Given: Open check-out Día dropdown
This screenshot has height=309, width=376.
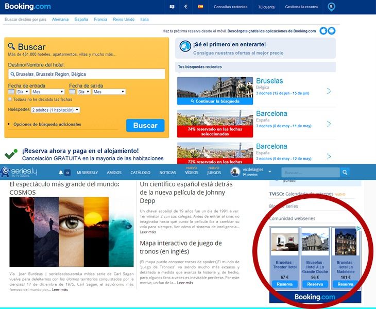Looking at the screenshot, I should (83, 92).
